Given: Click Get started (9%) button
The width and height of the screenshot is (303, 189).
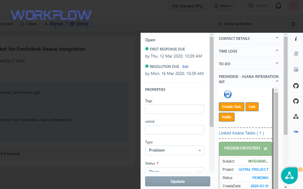Looking at the screenshot, I should pos(188,6).
